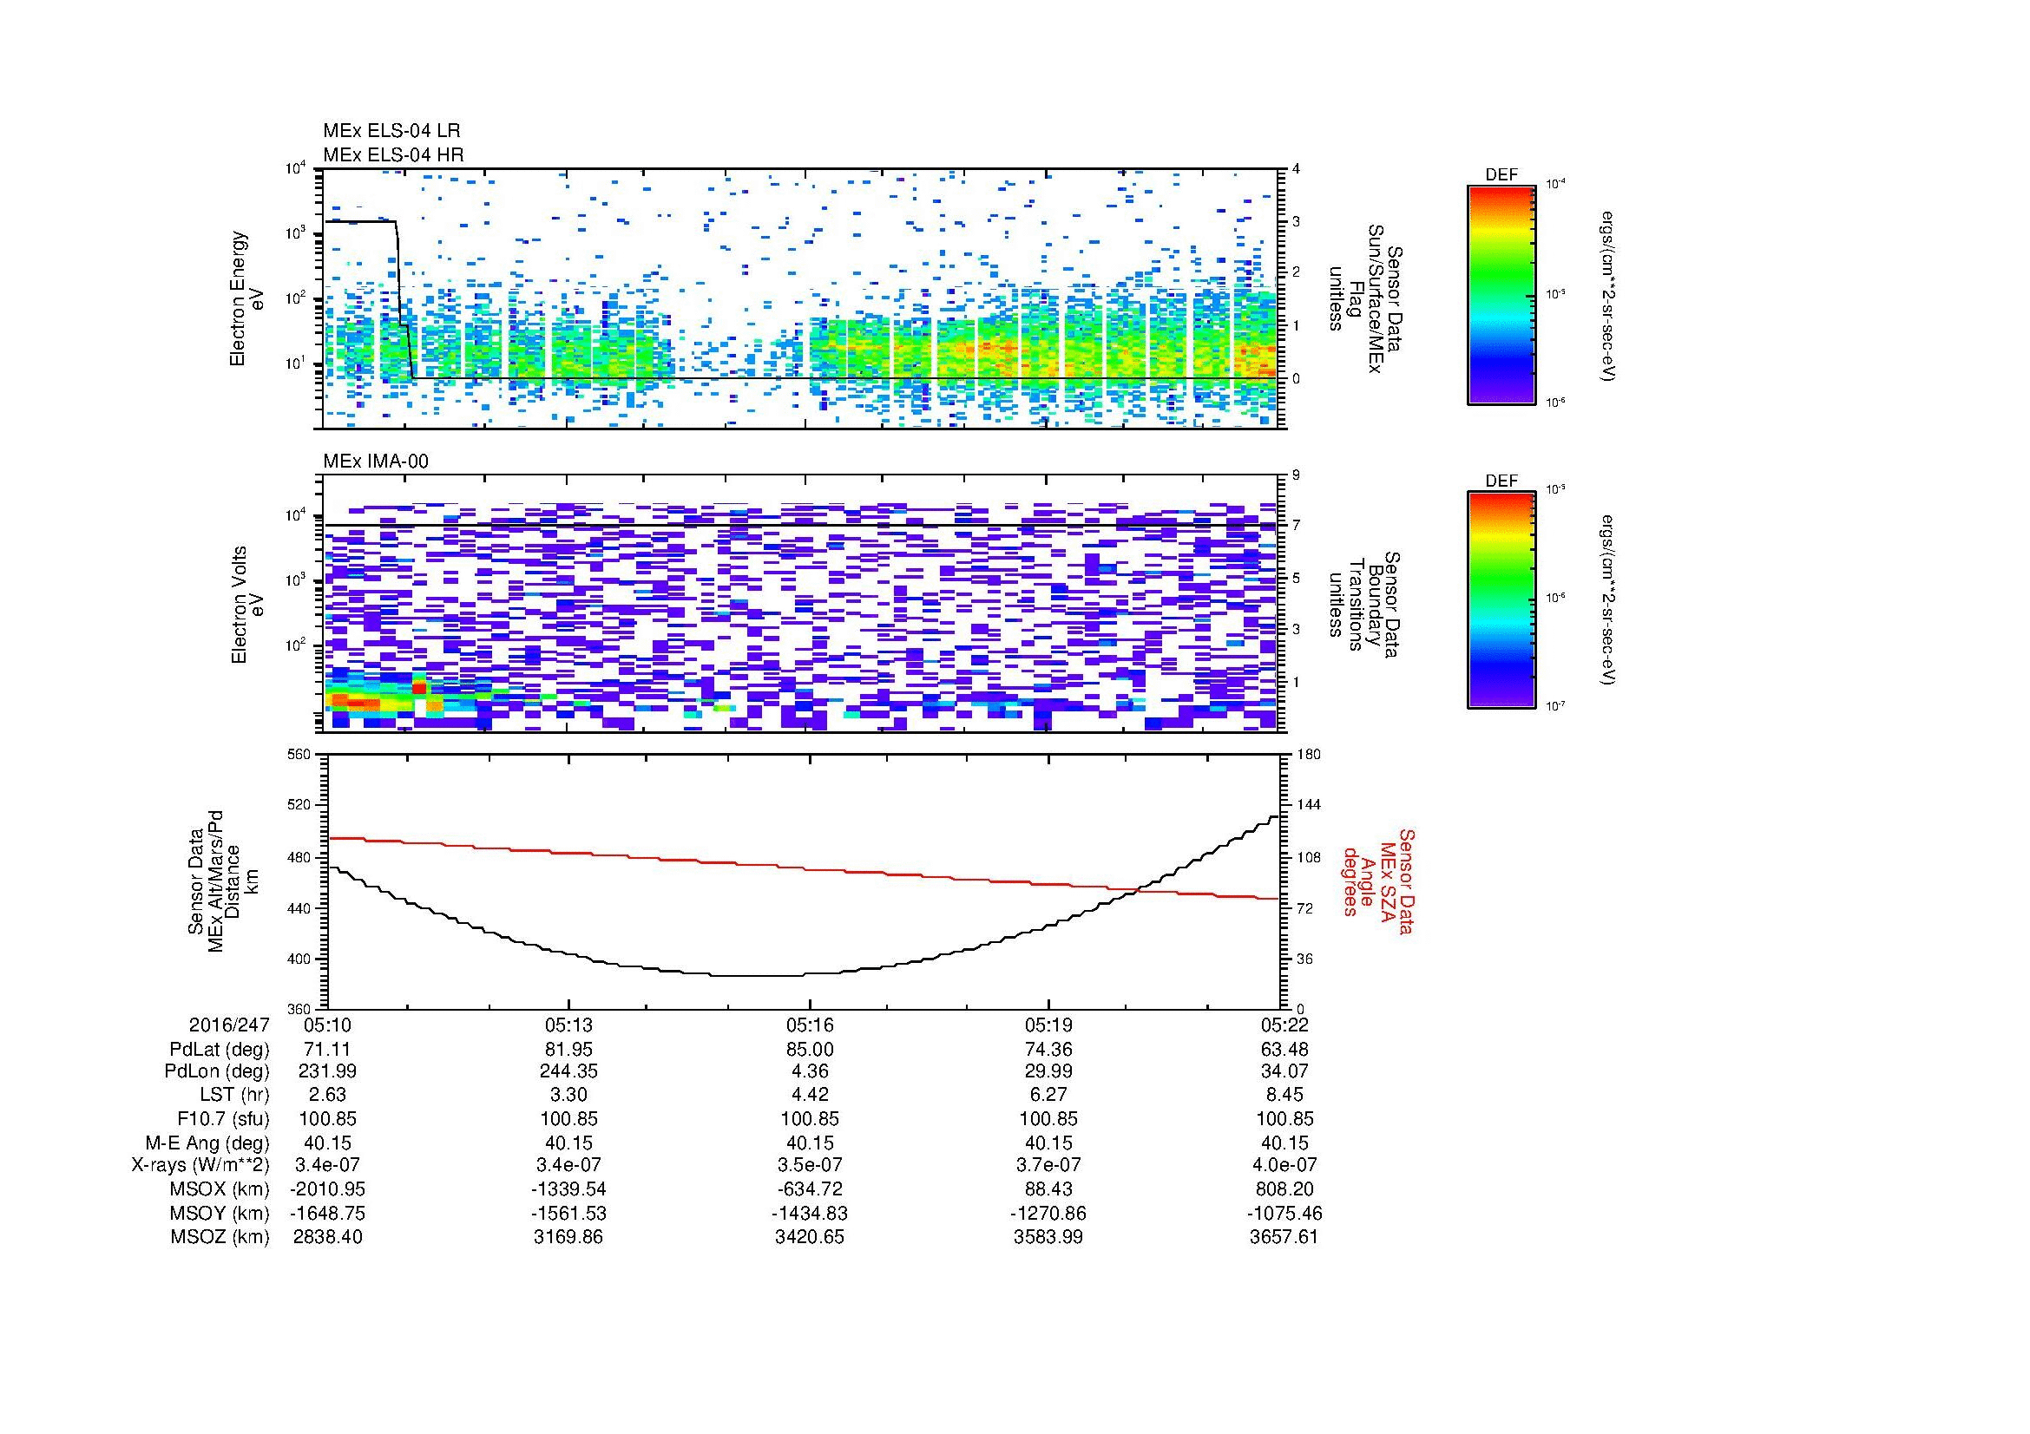Click the lower DEF color bar
The height and width of the screenshot is (1434, 2030).
click(1501, 600)
